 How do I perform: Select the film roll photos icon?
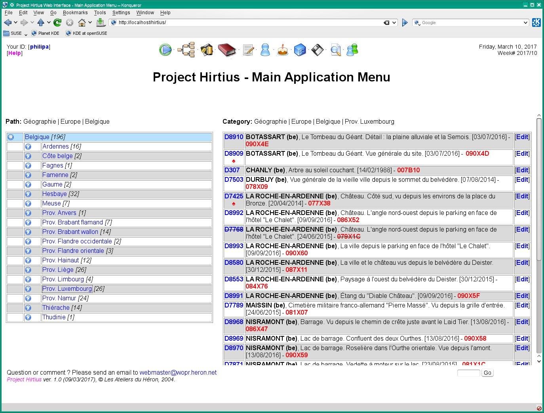click(x=207, y=49)
